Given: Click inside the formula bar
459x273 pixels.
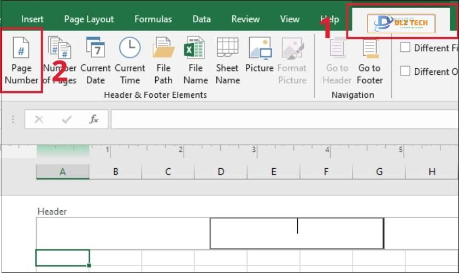Looking at the screenshot, I should point(285,120).
